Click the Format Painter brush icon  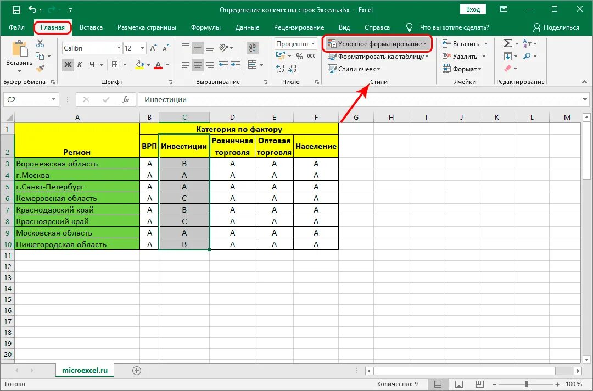40,69
